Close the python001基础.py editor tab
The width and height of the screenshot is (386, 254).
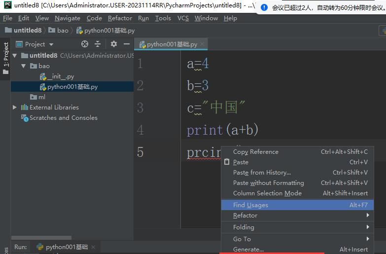pos(202,44)
